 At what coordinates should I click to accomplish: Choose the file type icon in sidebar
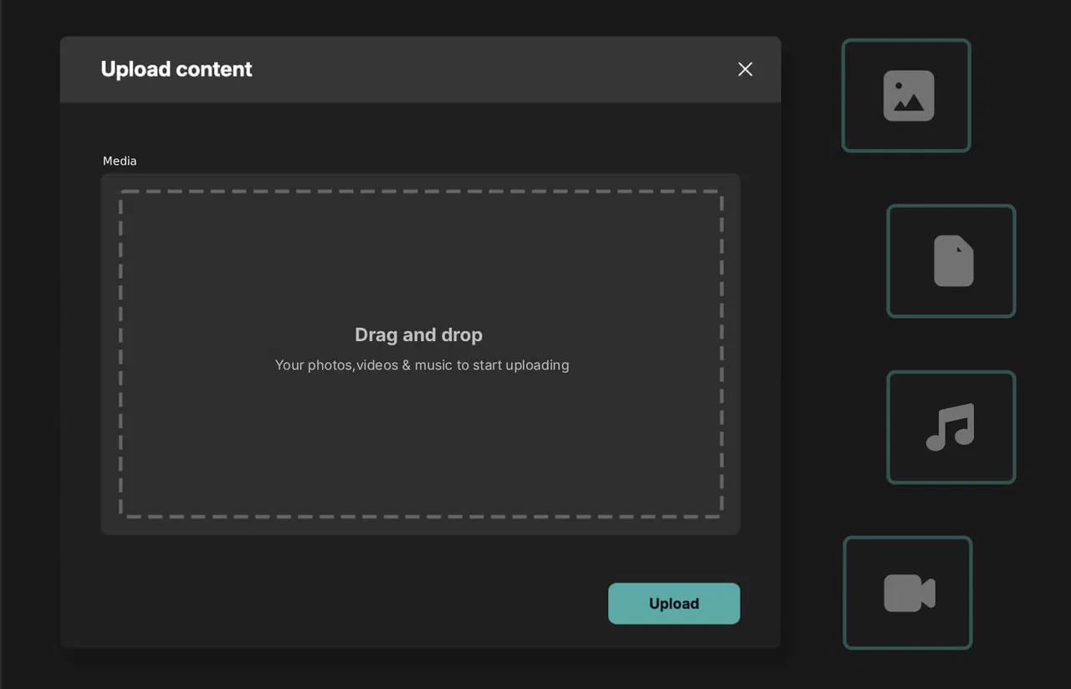pyautogui.click(x=951, y=260)
